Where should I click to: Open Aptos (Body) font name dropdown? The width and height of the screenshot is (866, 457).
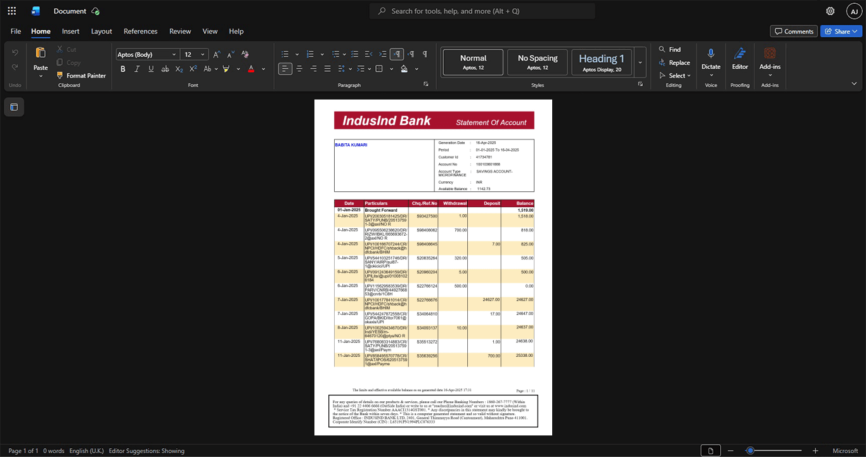174,55
